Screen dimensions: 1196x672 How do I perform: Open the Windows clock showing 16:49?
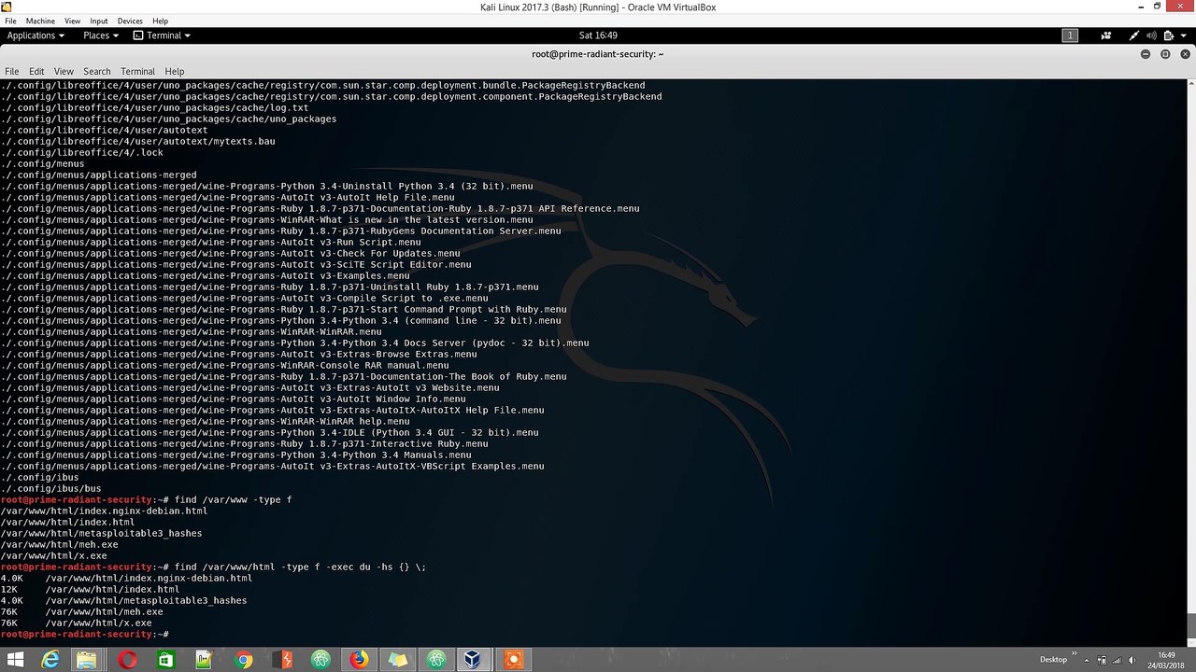click(1167, 660)
